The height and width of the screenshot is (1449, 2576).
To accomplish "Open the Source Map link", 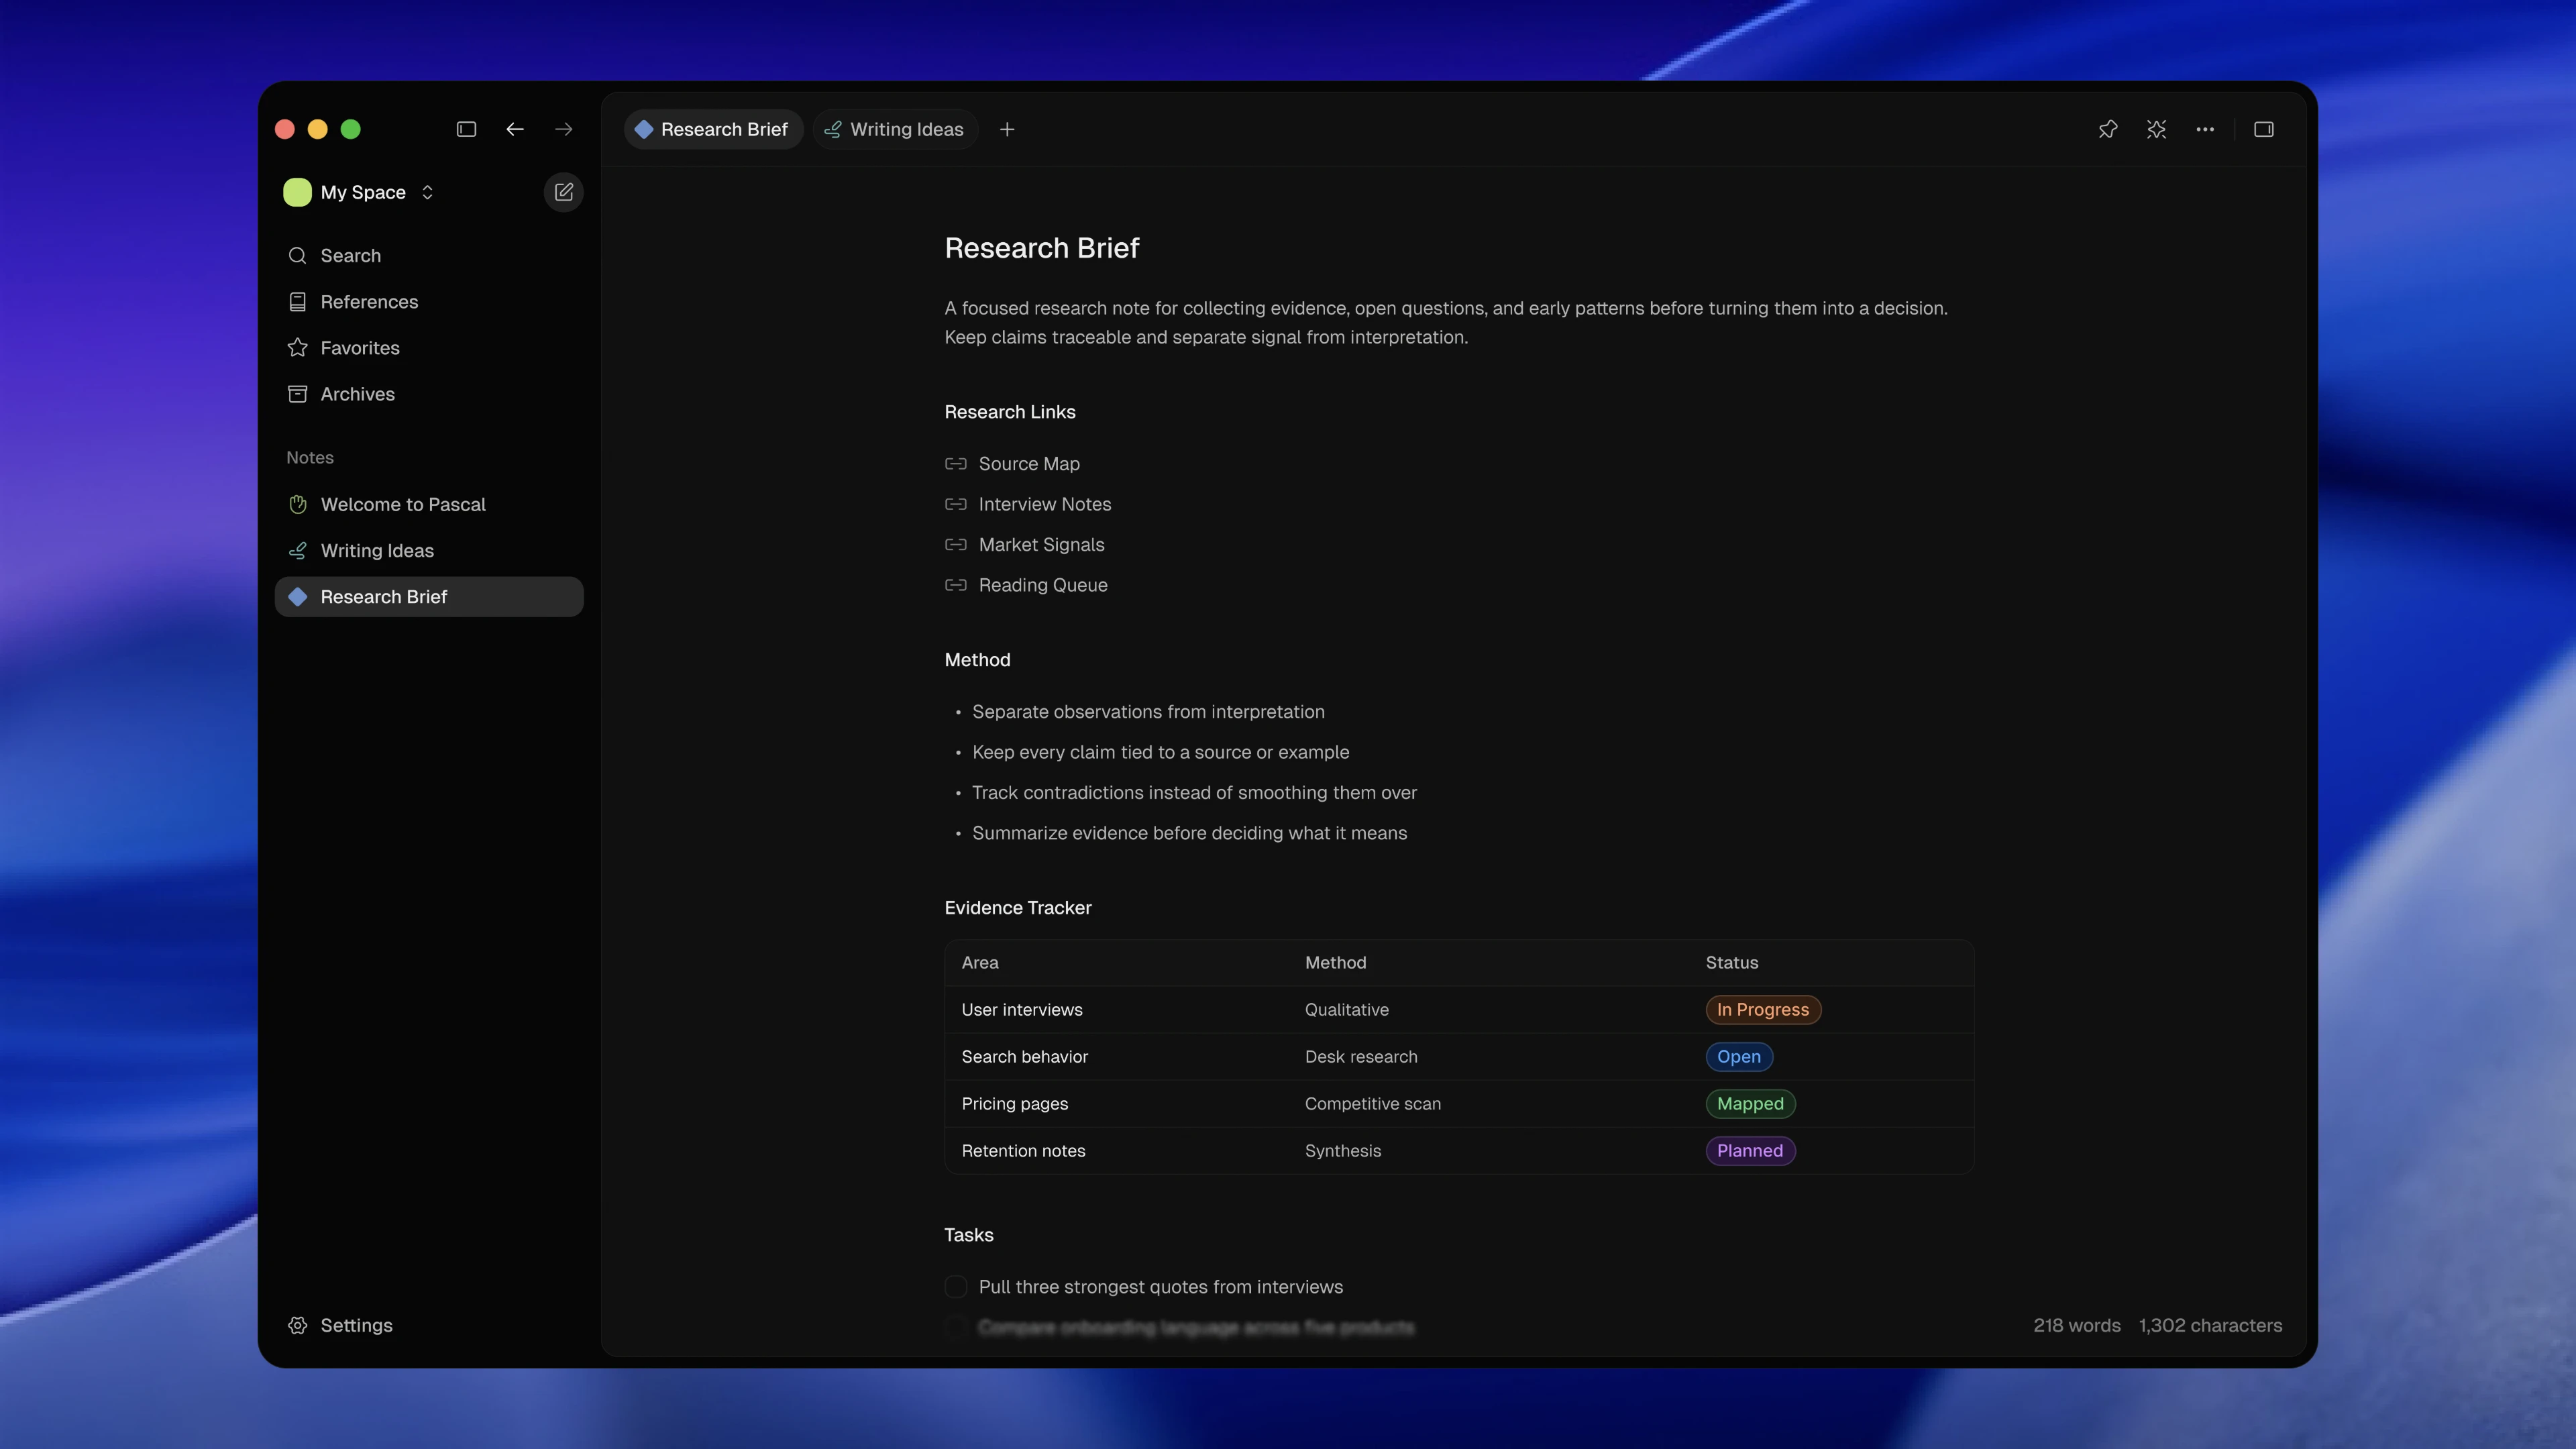I will 1029,464.
